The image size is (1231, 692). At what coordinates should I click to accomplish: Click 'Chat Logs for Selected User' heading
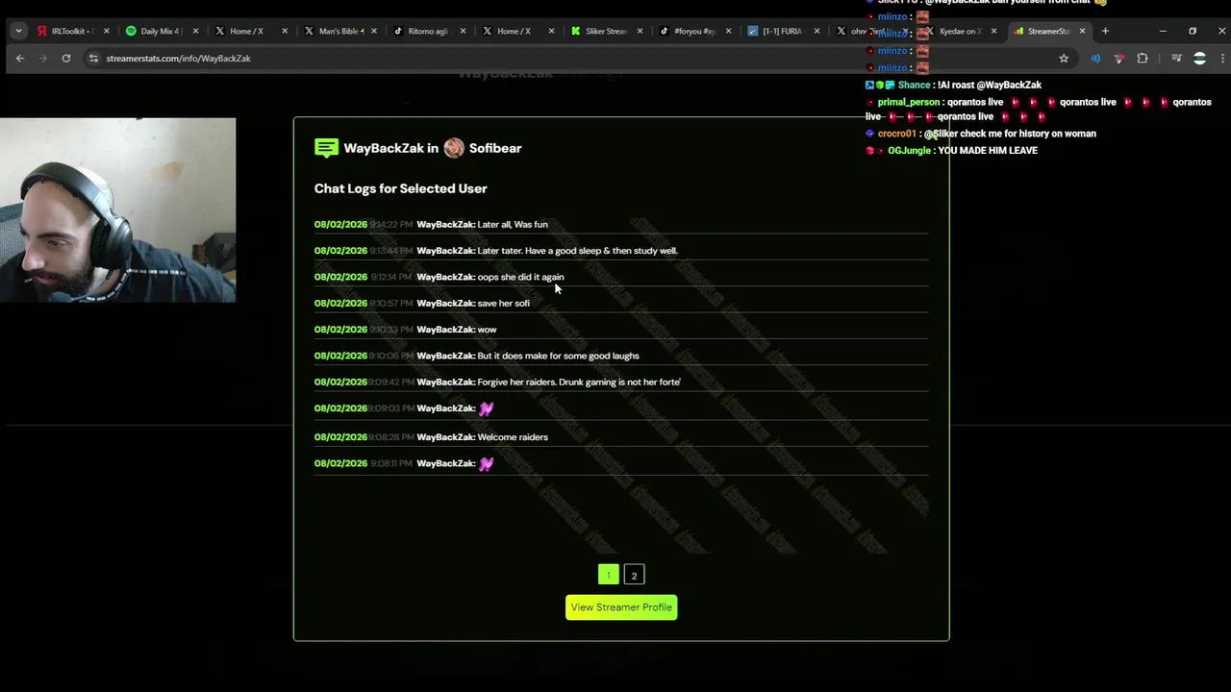401,188
